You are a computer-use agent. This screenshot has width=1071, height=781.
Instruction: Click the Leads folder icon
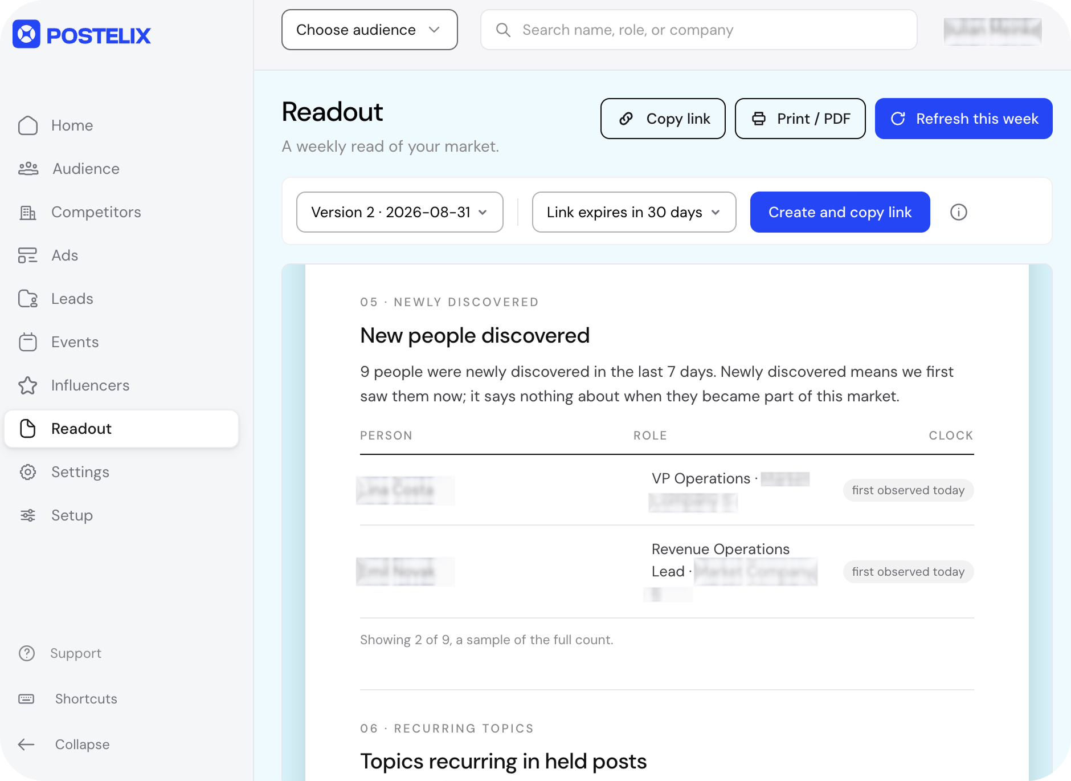tap(27, 299)
